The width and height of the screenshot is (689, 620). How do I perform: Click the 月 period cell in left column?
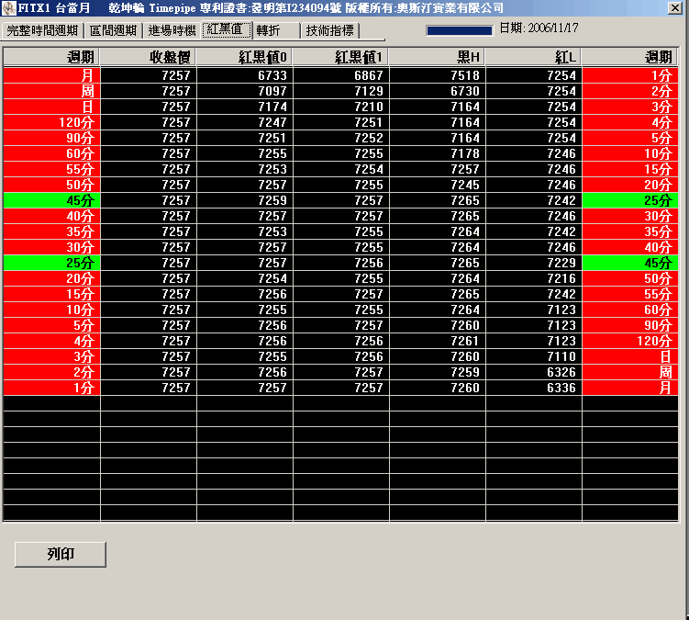[51, 75]
